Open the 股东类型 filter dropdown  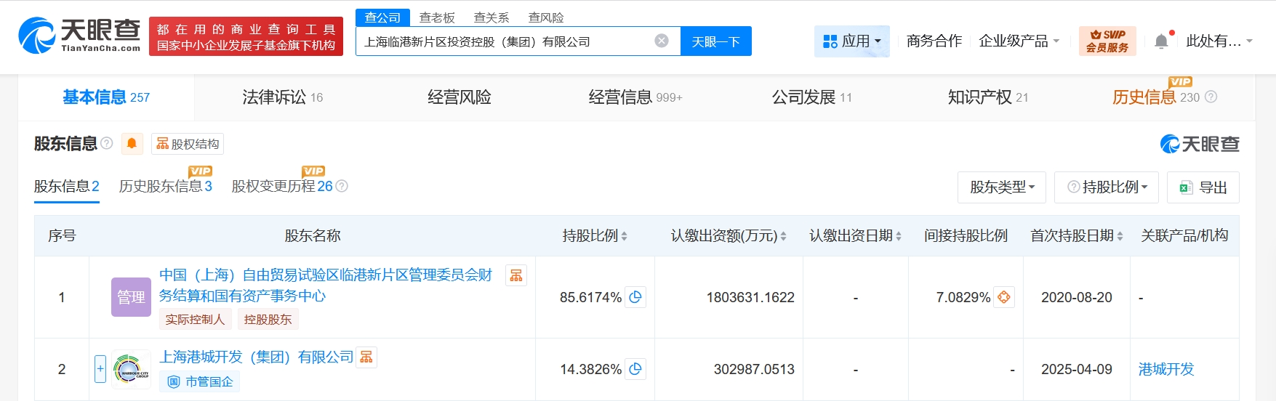click(1001, 187)
